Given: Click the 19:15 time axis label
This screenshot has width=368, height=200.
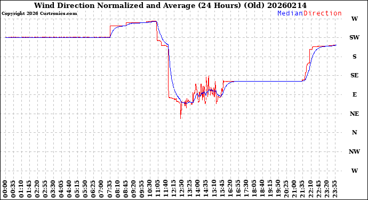Looking at the screenshot, I should [x=270, y=189].
